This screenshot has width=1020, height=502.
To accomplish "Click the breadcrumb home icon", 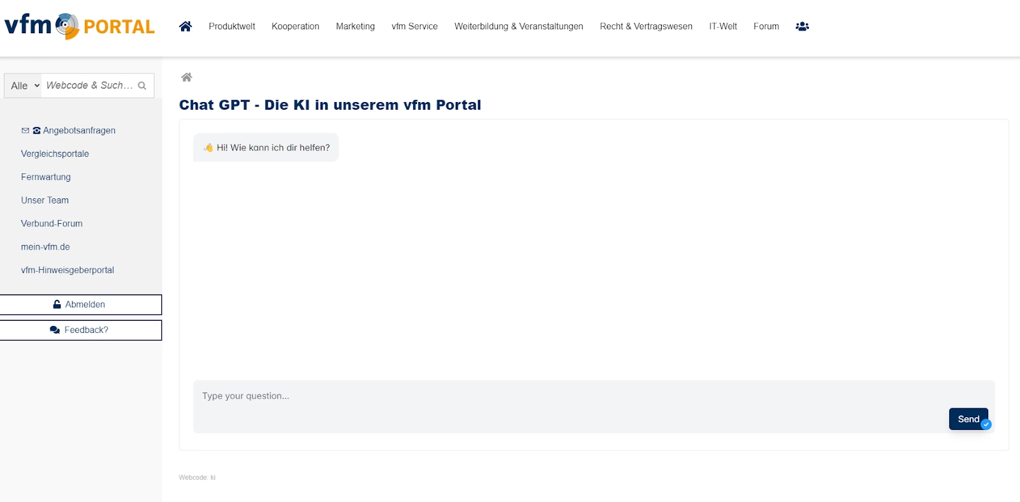I will click(187, 77).
